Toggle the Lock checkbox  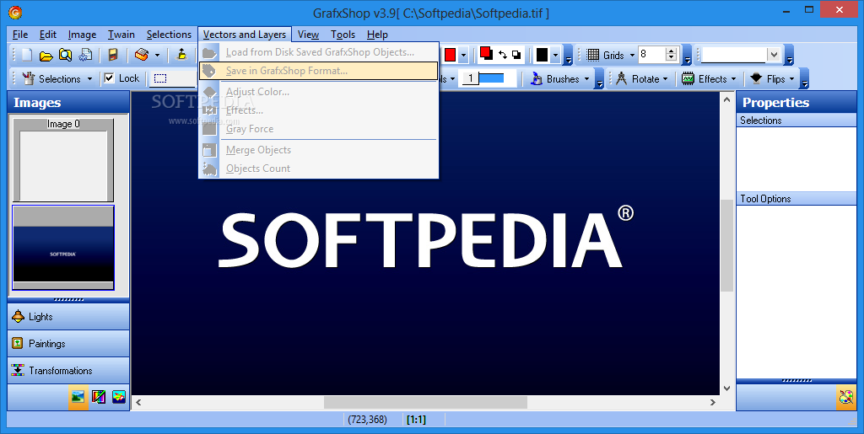tap(109, 78)
